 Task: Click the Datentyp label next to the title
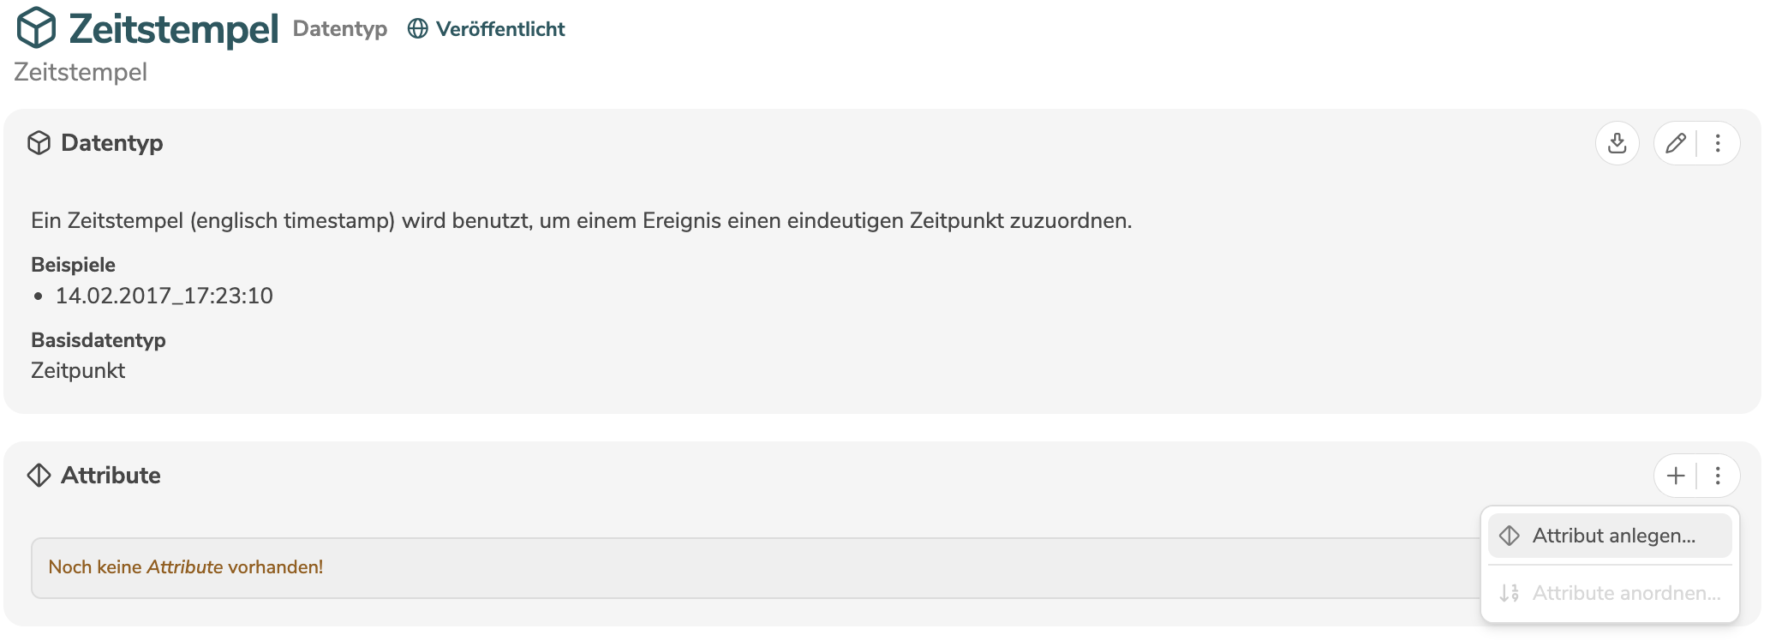coord(339,28)
